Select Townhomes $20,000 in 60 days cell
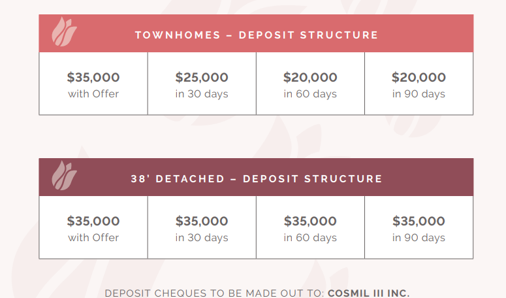The width and height of the screenshot is (506, 298). tap(310, 84)
